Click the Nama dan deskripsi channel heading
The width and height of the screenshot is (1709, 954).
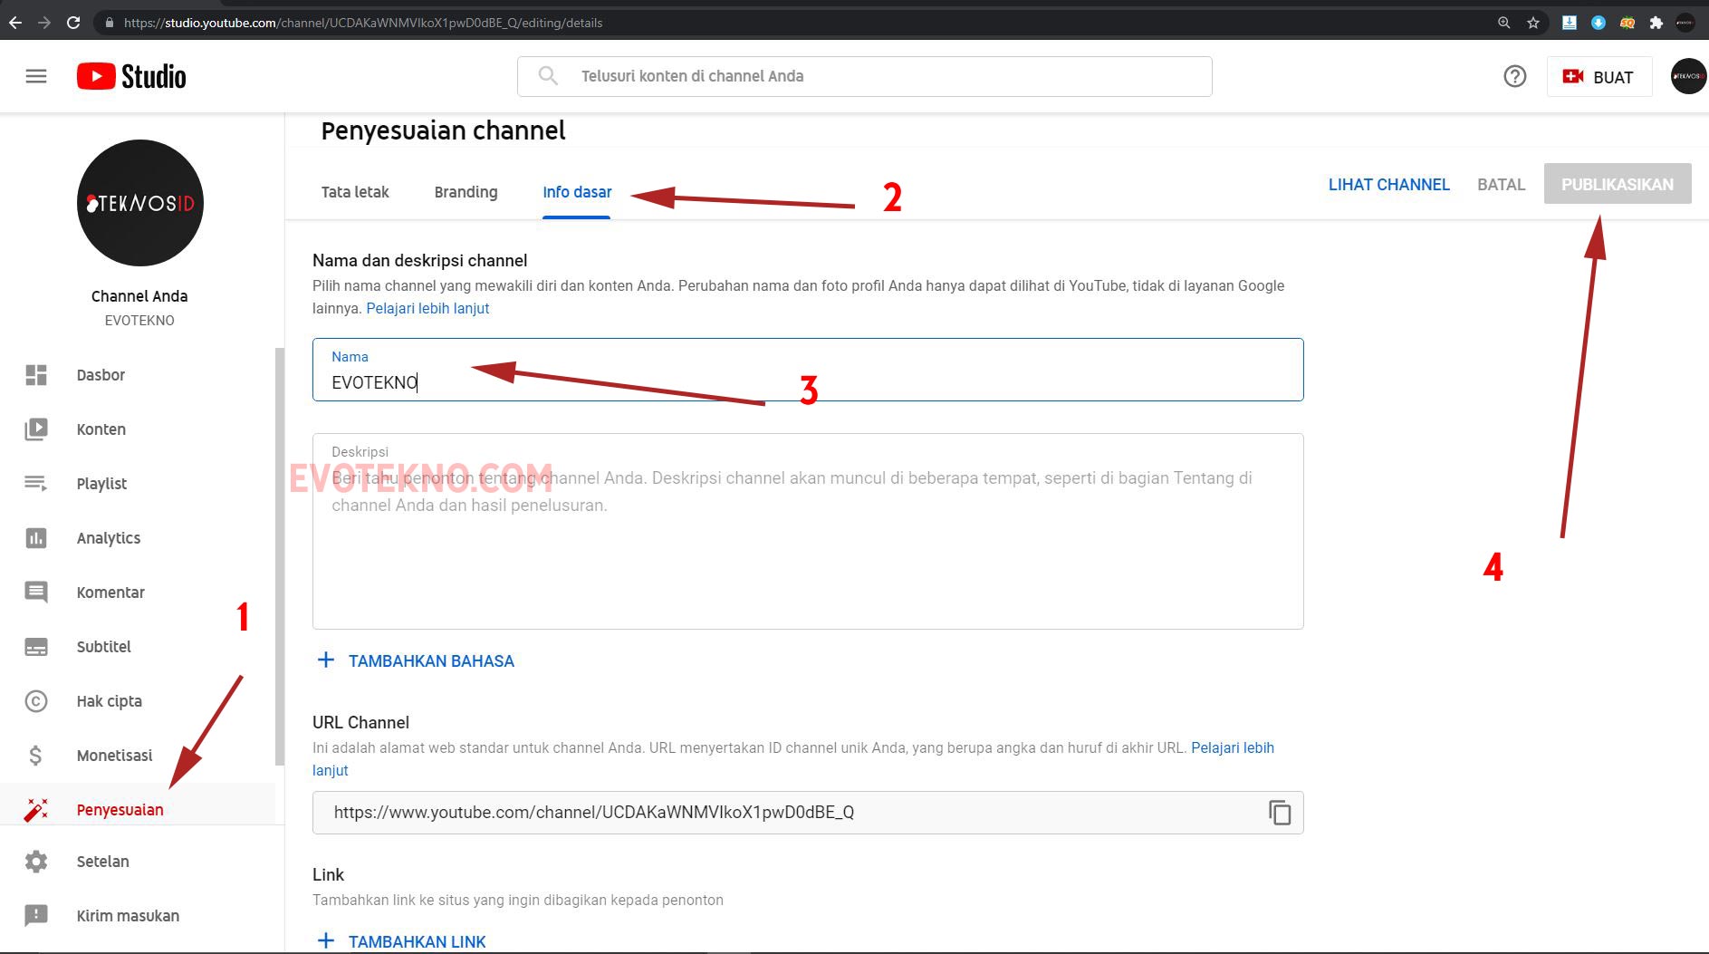tap(419, 261)
